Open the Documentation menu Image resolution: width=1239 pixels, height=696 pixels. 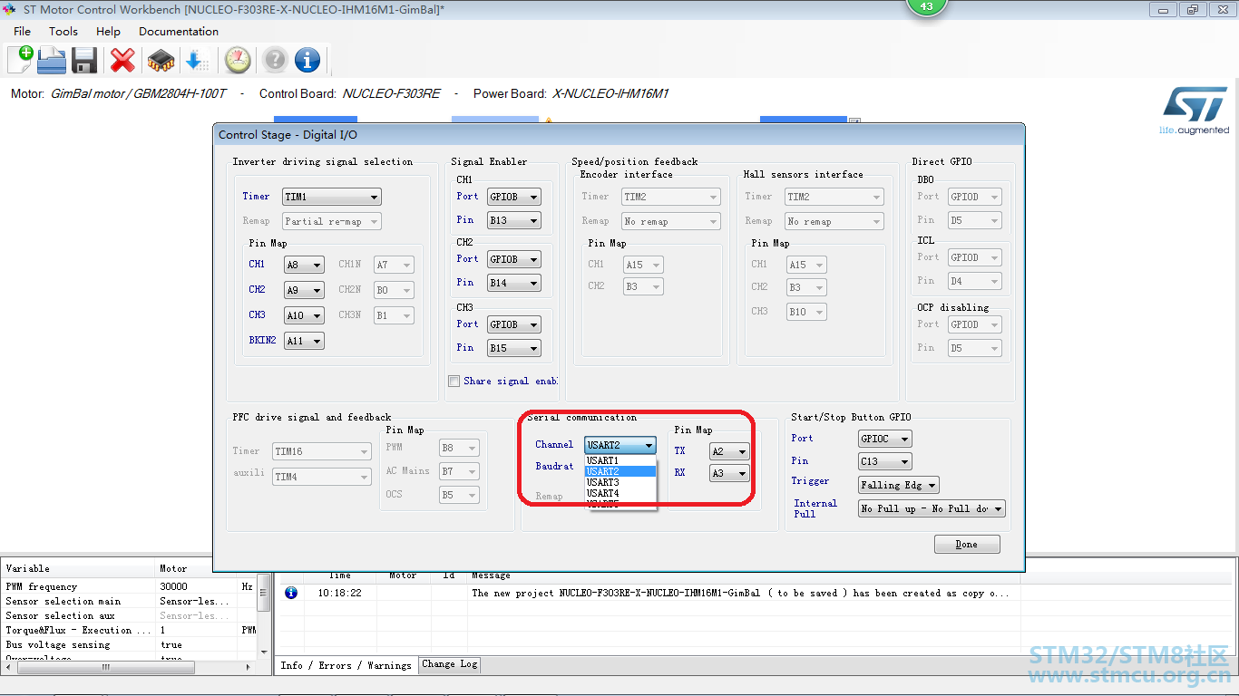click(179, 31)
